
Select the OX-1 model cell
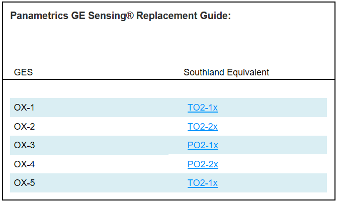(24, 108)
